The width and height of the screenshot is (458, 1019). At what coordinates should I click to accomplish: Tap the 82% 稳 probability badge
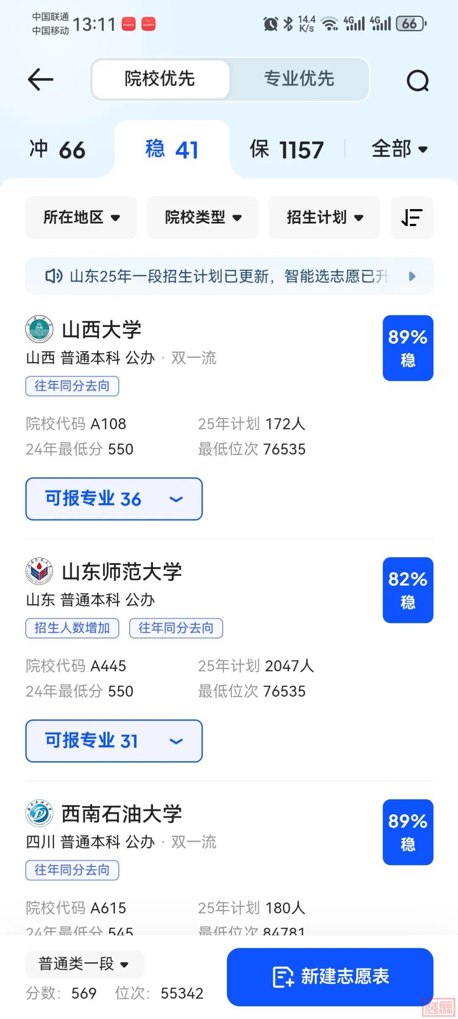(408, 590)
